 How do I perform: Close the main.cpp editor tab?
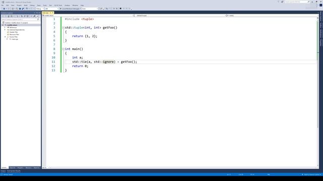(52, 13)
